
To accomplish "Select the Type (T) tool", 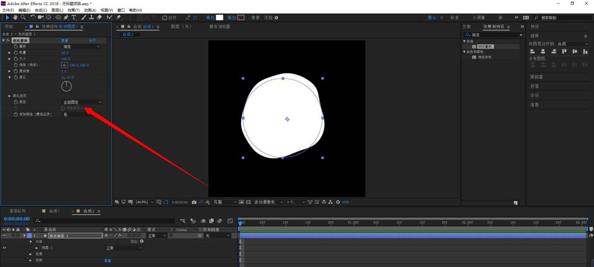I will 74,18.
